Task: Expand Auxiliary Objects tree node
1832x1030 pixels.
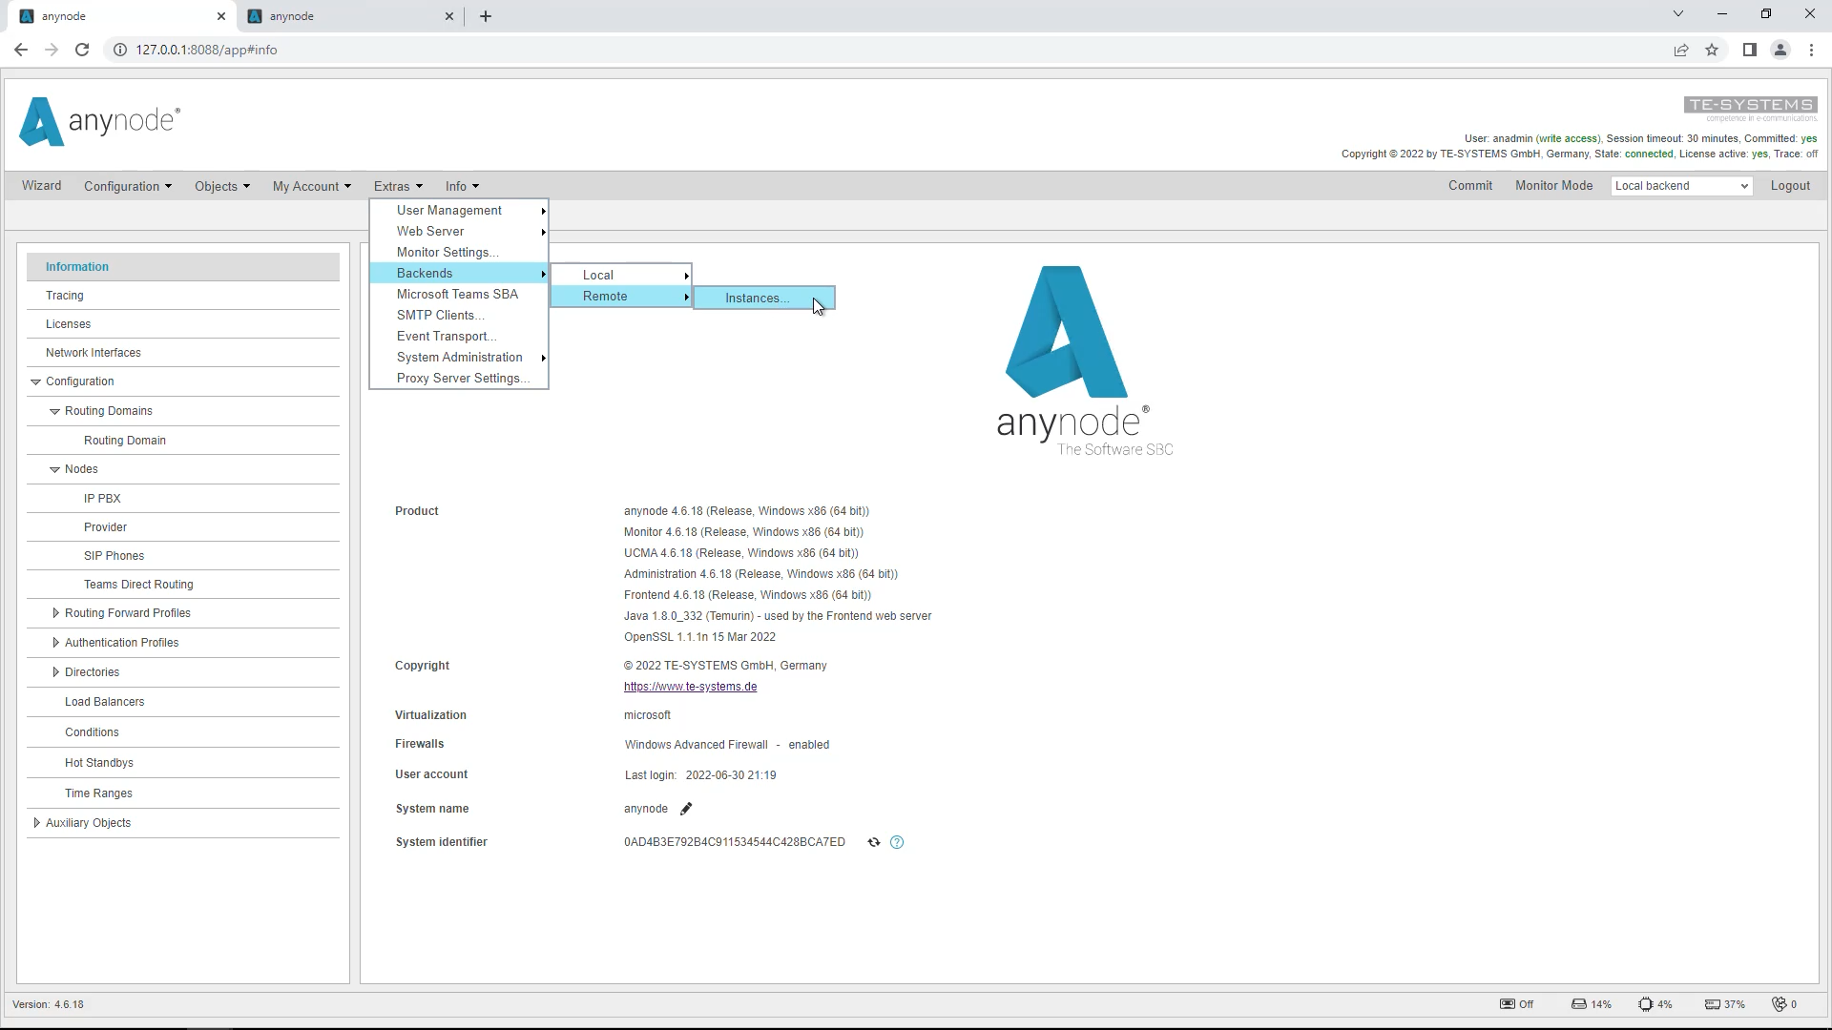Action: [36, 823]
